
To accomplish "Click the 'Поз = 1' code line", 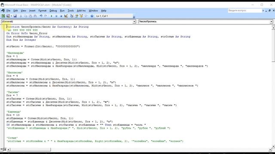I will click(x=12, y=56).
